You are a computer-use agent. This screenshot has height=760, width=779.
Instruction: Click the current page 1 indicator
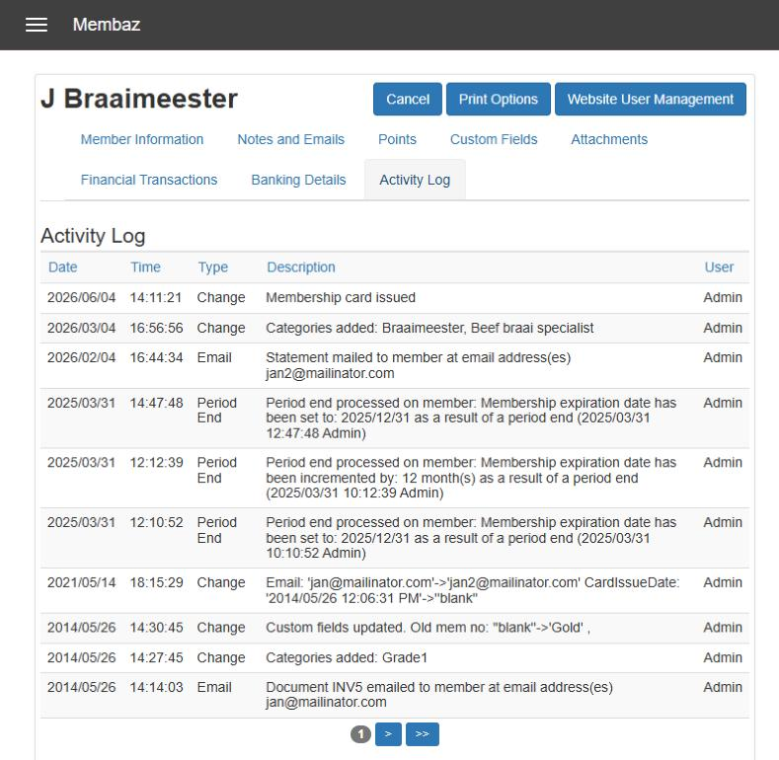pyautogui.click(x=360, y=734)
